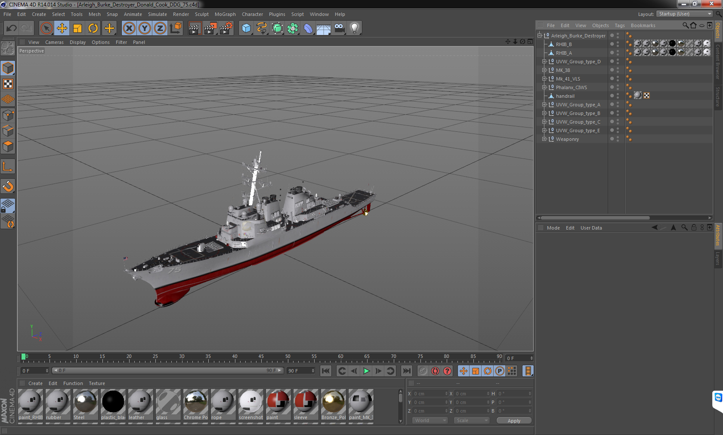Click the Undo arrow icon
The image size is (723, 435).
(x=12, y=28)
